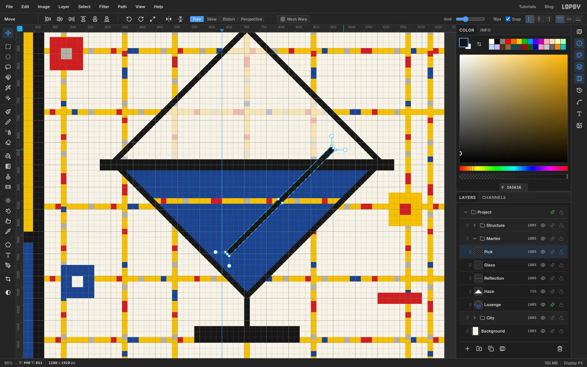
Task: Swap foreground and background colors
Action: point(479,44)
